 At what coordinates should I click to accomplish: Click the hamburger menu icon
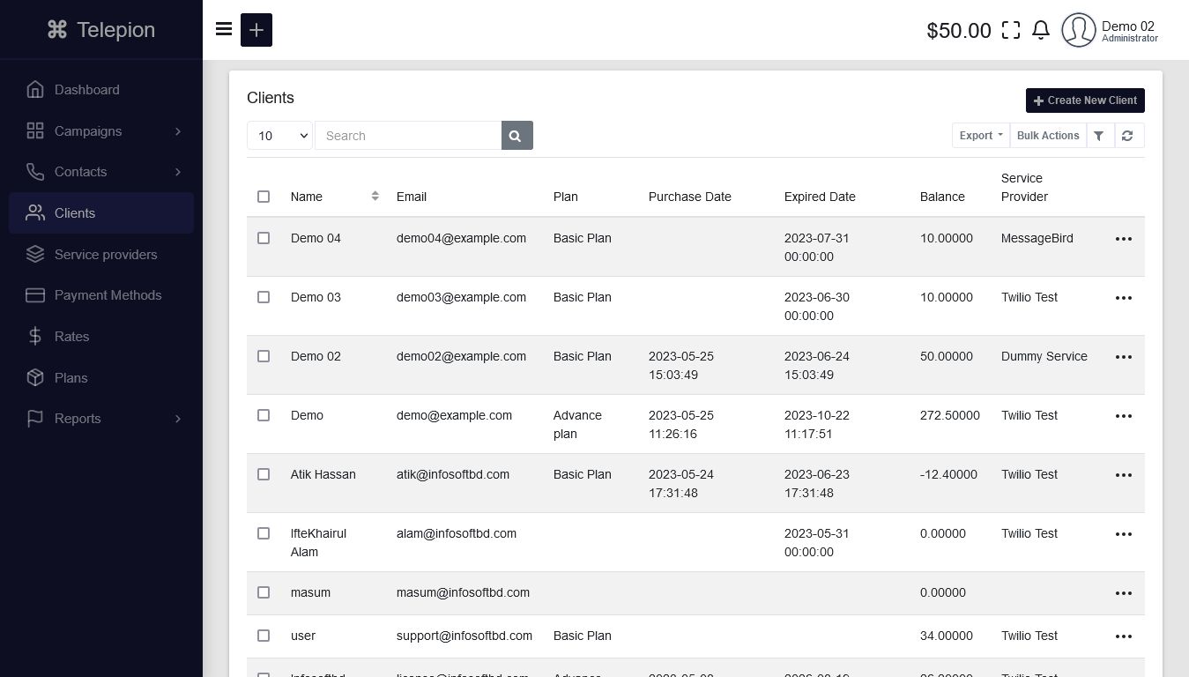click(x=224, y=30)
